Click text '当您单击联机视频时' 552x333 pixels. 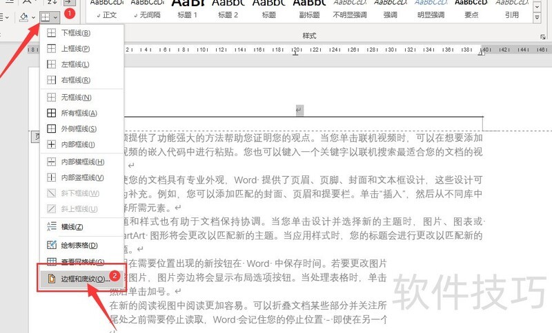pos(363,138)
